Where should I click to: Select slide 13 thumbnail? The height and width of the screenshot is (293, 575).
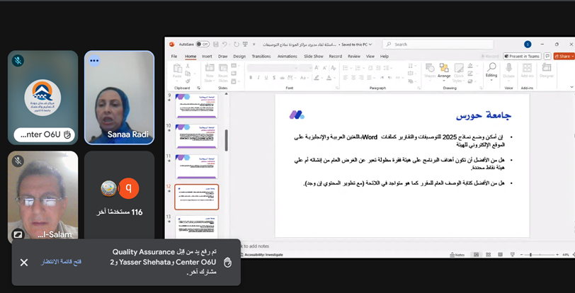pos(197,226)
